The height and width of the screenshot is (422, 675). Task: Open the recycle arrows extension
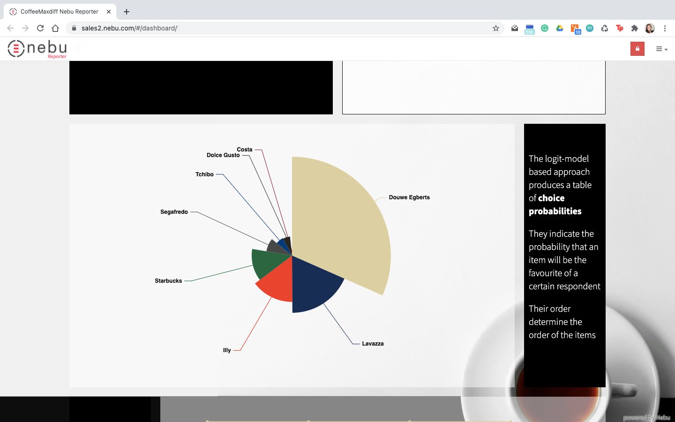[605, 28]
